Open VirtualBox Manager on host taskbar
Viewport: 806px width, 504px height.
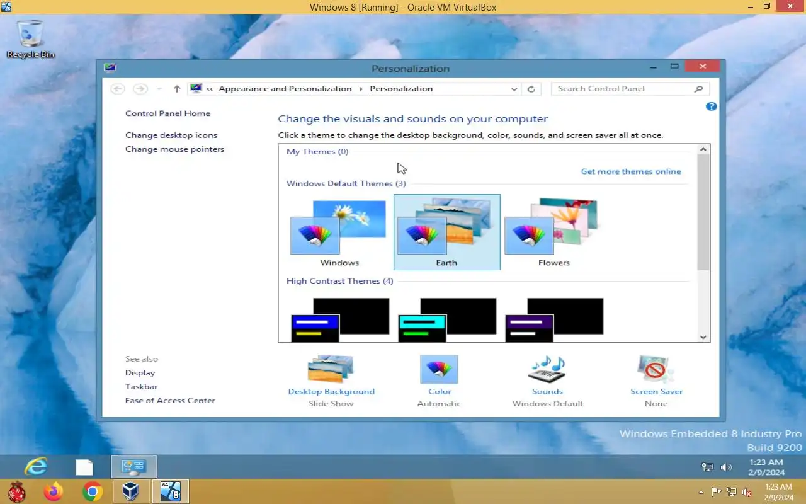(x=131, y=491)
